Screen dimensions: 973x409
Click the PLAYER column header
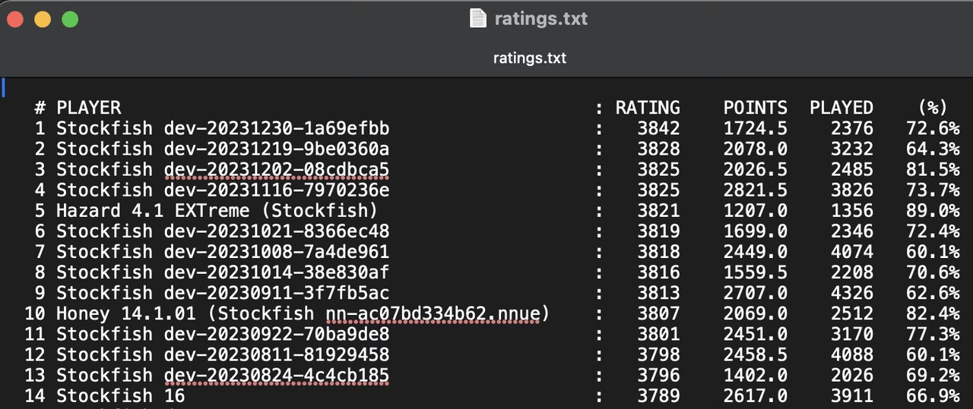click(x=89, y=108)
